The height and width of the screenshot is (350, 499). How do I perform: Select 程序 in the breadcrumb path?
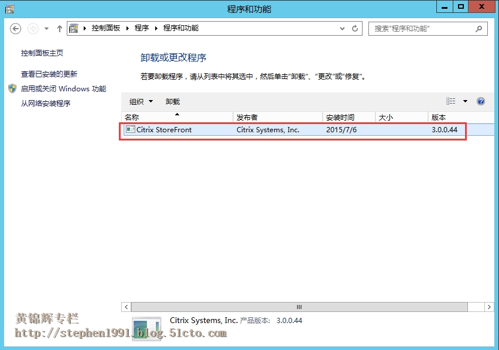(142, 28)
